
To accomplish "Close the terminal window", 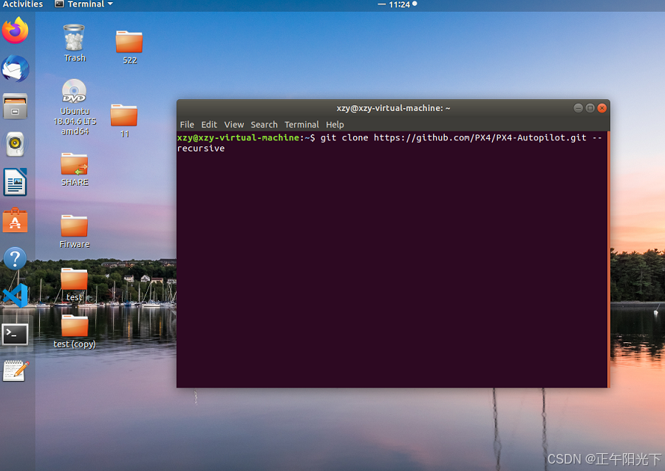I will (x=601, y=108).
